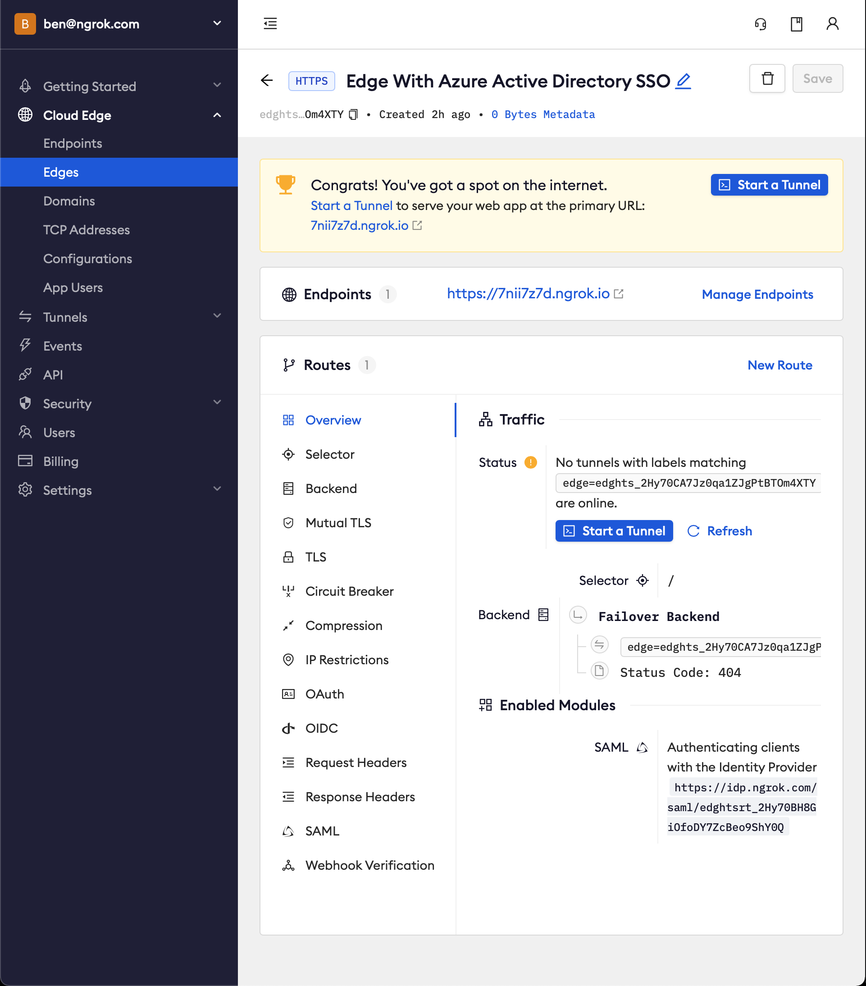
Task: Edit edge name pencil icon
Action: point(683,81)
